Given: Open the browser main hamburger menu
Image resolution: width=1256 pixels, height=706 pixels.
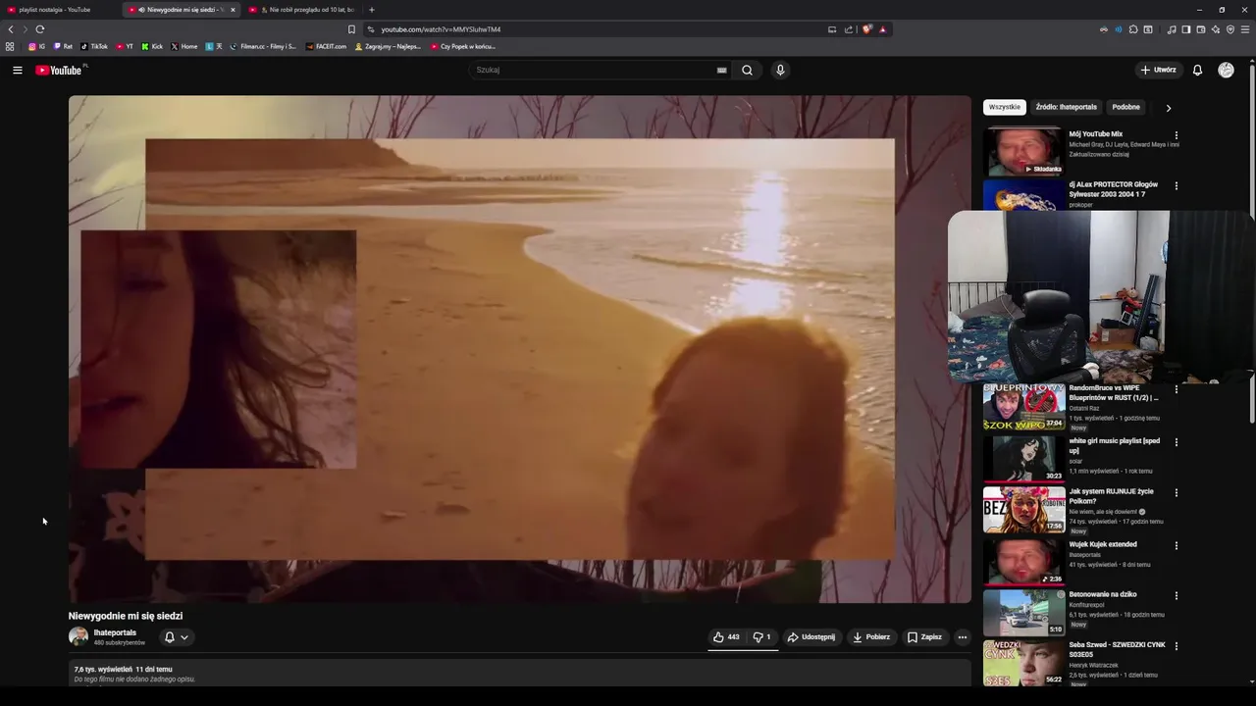Looking at the screenshot, I should [x=1246, y=29].
